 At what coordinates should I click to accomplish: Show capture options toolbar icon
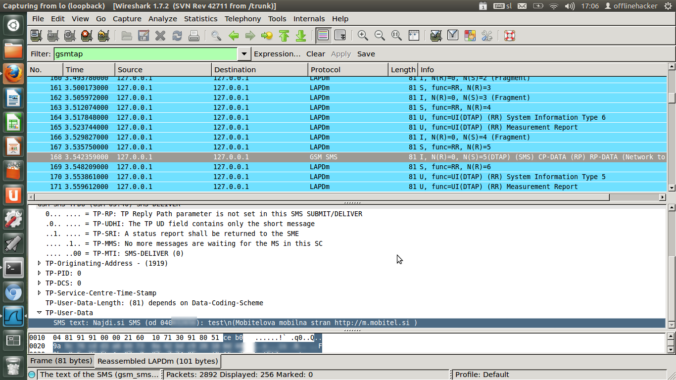point(53,36)
